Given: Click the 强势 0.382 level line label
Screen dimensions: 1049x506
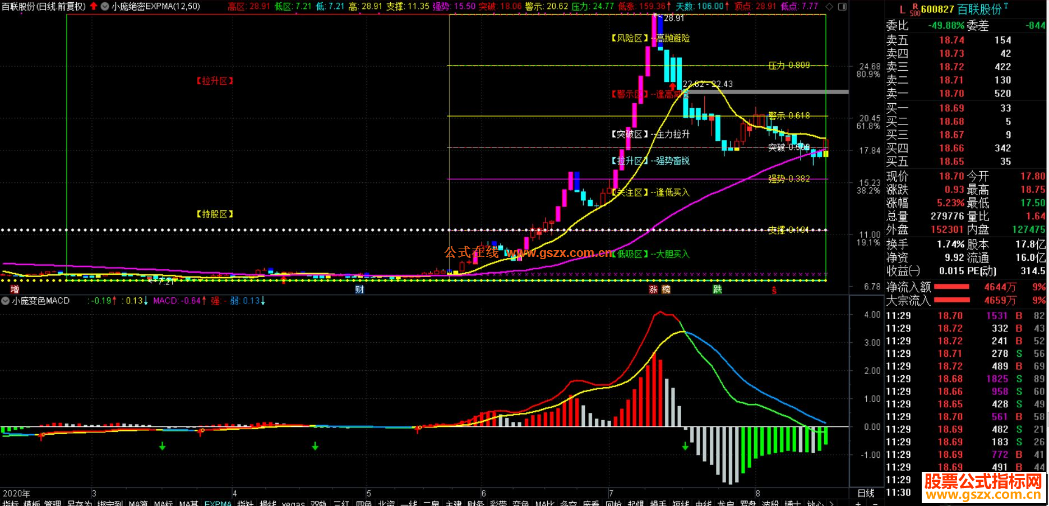Looking at the screenshot, I should (x=789, y=178).
